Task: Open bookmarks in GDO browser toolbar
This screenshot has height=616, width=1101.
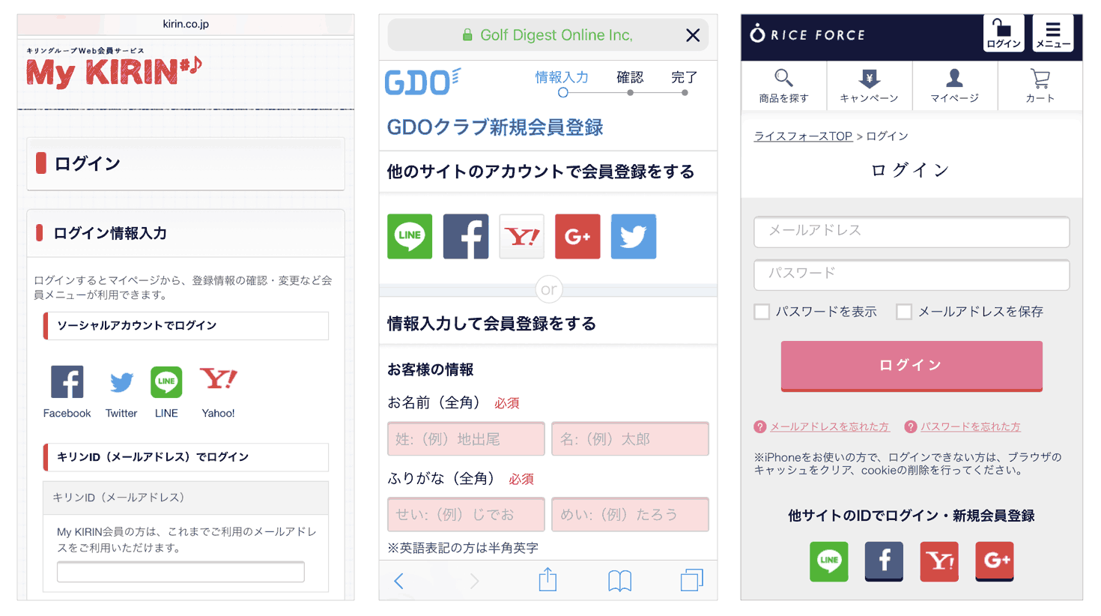Action: coord(620,581)
